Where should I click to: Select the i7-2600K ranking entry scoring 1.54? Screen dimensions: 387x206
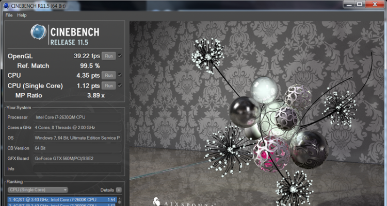[61, 199]
